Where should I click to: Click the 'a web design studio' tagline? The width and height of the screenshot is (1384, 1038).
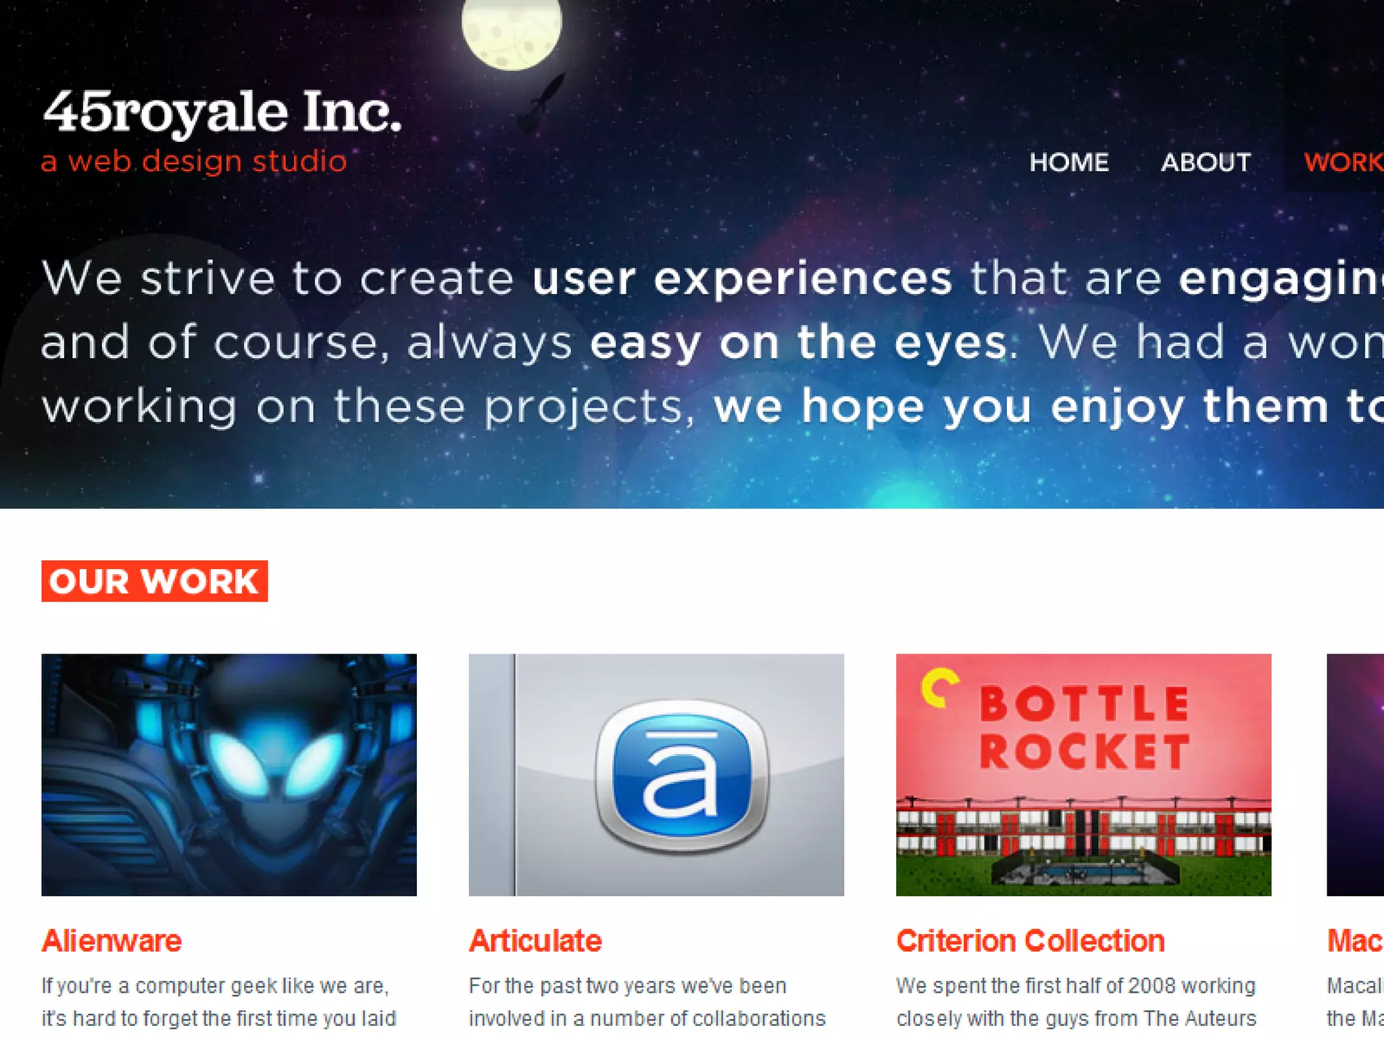point(194,162)
